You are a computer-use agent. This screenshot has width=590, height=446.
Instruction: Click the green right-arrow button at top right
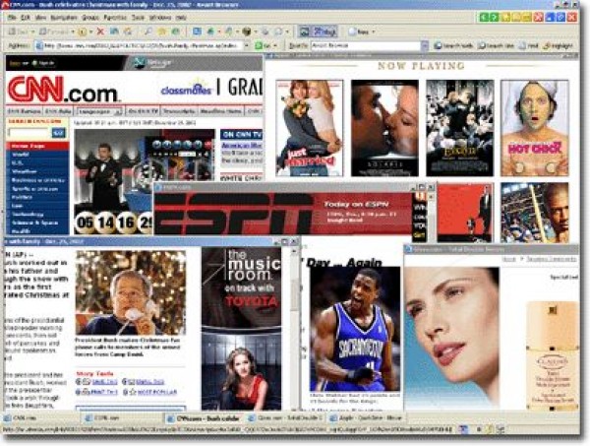(494, 17)
